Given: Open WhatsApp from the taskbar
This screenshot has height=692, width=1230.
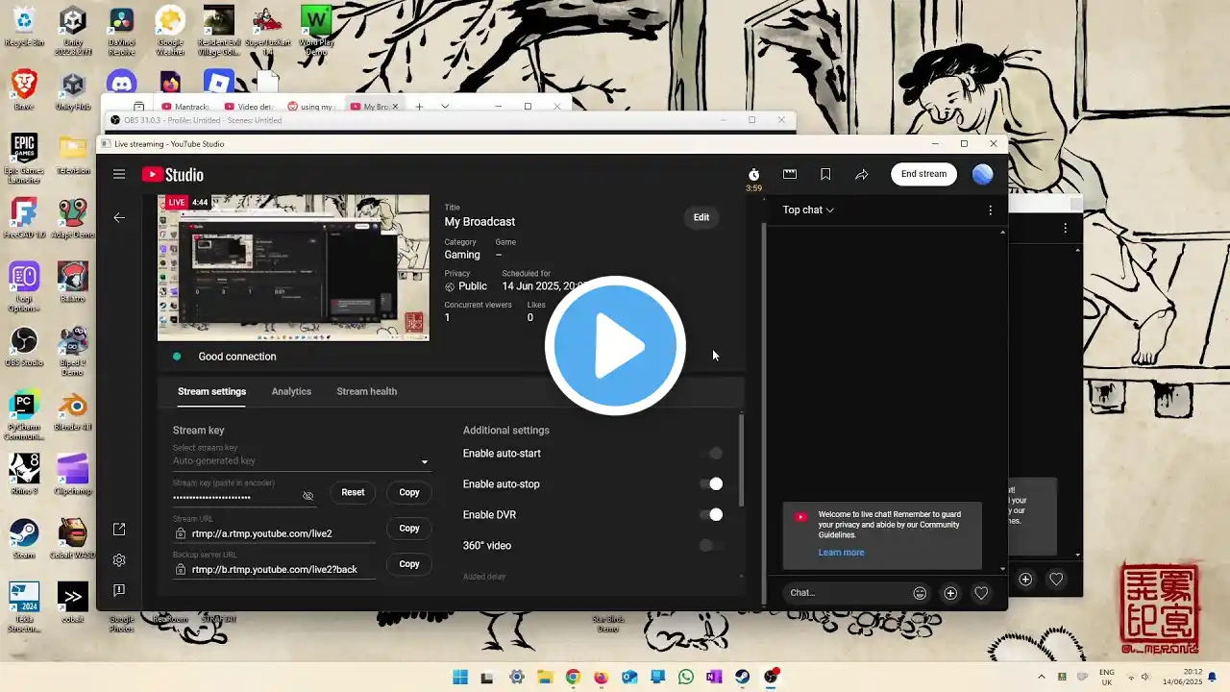Looking at the screenshot, I should click(685, 677).
